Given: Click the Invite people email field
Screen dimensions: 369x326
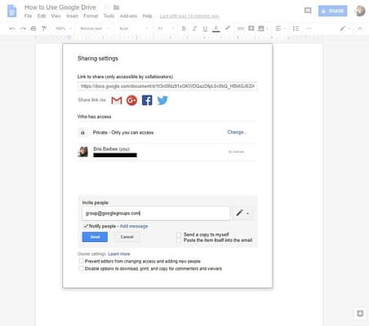Looking at the screenshot, I should click(x=156, y=214).
